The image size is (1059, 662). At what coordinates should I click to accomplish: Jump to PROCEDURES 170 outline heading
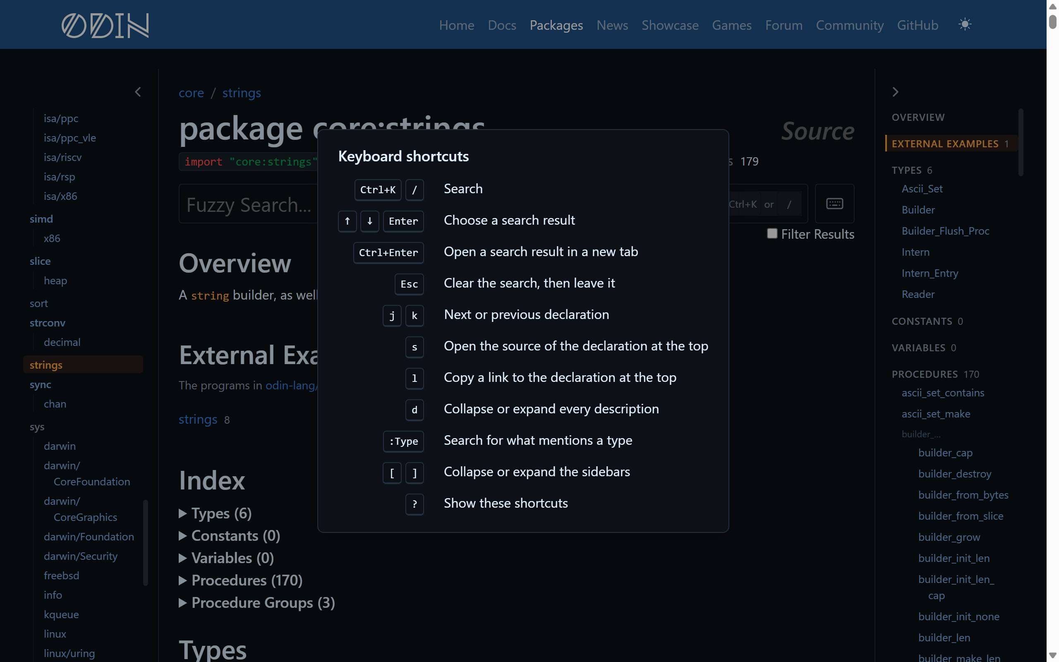coord(936,374)
